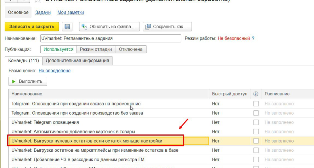Click the Выполнить button
The width and height of the screenshot is (314, 168).
(x=28, y=81)
